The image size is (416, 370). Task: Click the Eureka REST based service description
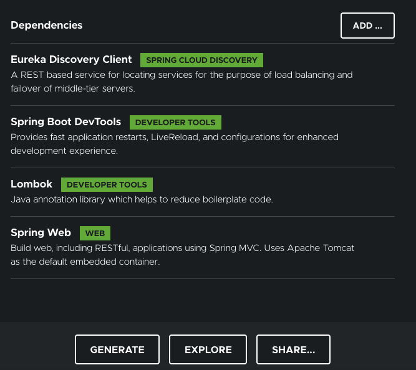(181, 82)
